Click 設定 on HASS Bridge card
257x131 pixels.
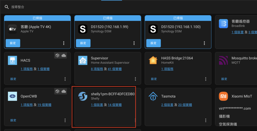point(154,79)
